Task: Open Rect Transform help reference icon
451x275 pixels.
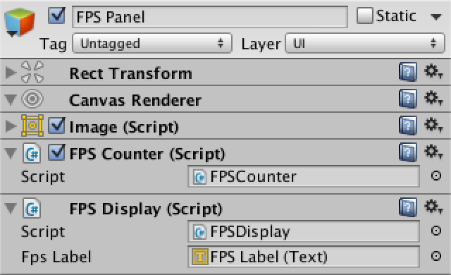Action: coord(408,72)
